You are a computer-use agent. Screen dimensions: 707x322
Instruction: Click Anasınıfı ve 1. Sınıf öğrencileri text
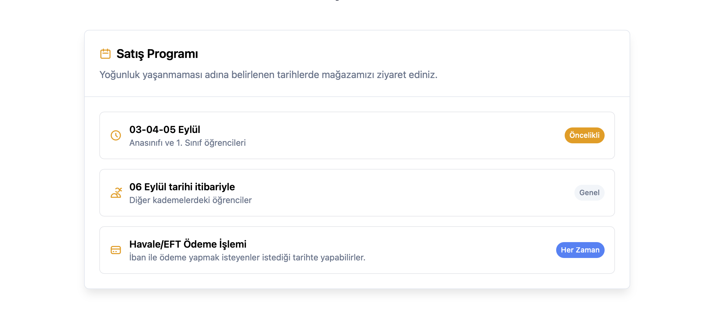click(187, 143)
